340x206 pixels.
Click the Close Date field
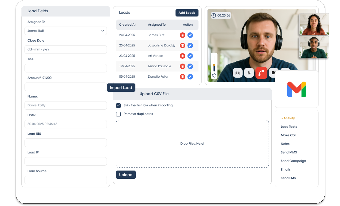pos(66,50)
